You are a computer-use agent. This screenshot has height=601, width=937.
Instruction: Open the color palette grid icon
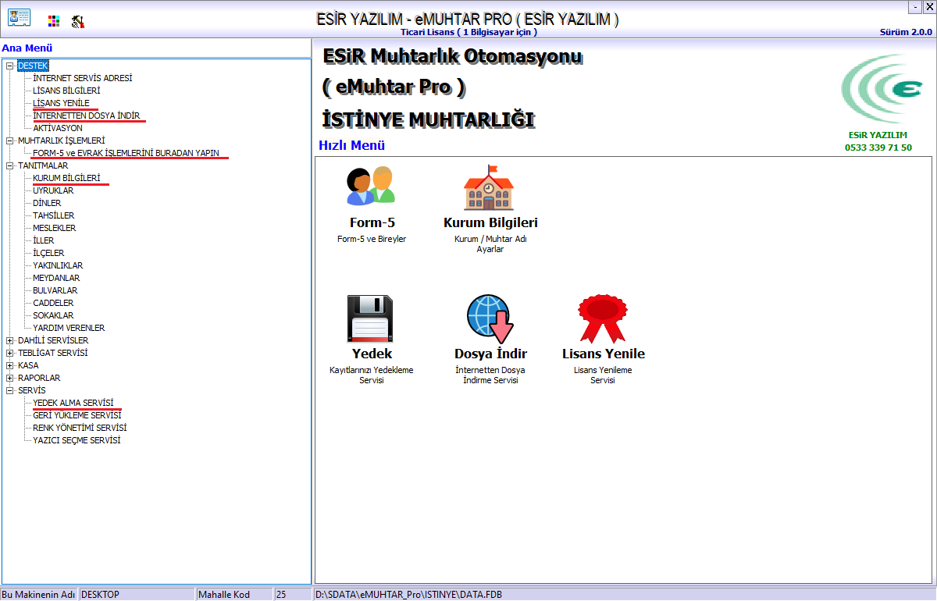point(53,21)
